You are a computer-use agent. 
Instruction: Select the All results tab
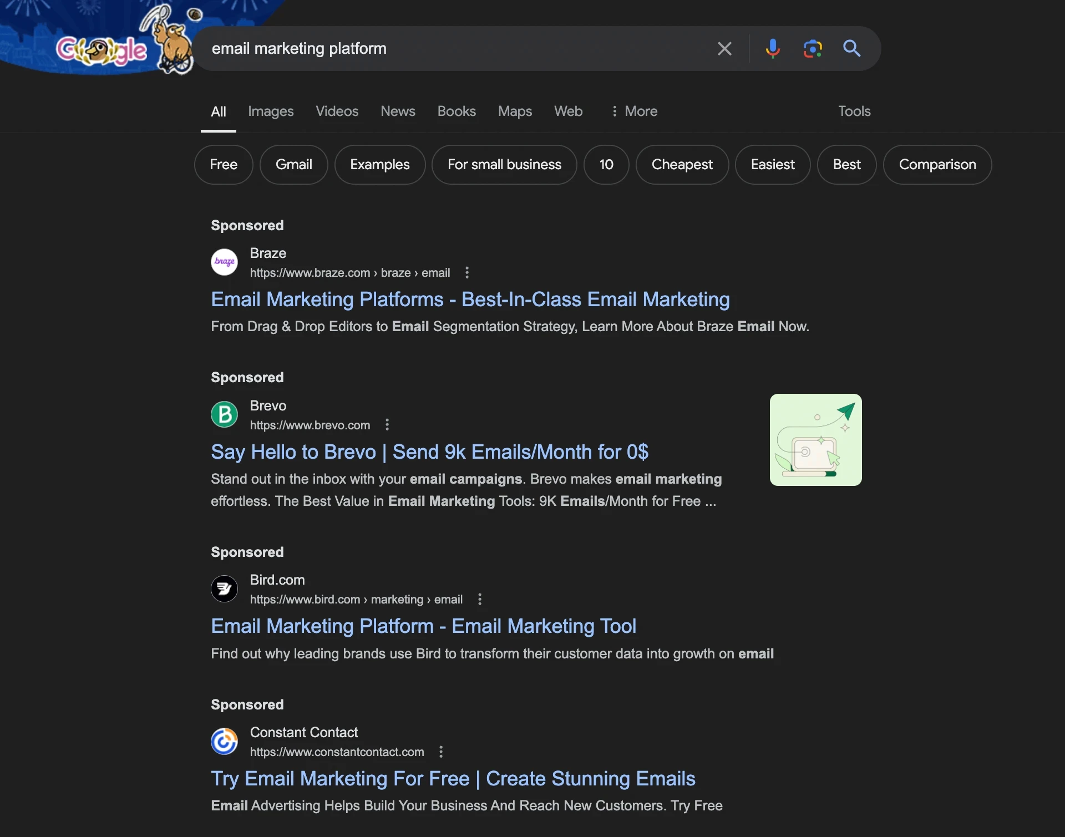click(219, 111)
